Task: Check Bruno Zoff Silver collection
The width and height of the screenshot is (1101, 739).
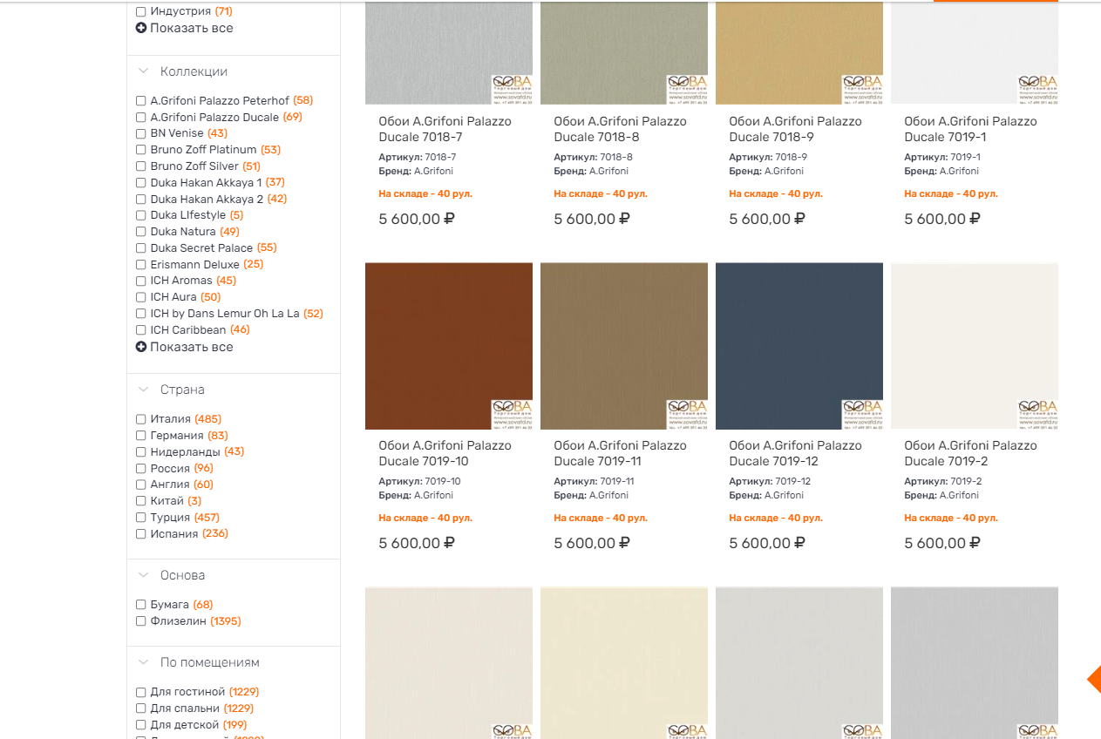Action: tap(141, 166)
